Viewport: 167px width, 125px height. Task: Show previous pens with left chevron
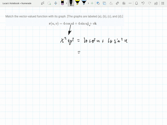tap(66, 3)
